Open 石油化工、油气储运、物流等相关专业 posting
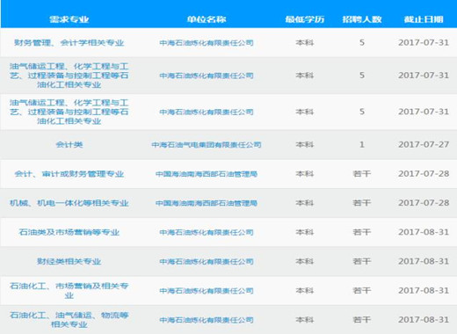 pyautogui.click(x=69, y=320)
